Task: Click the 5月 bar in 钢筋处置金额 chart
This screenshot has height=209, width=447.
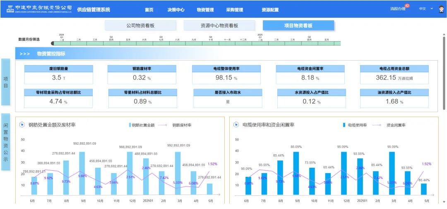Action: (x=209, y=189)
